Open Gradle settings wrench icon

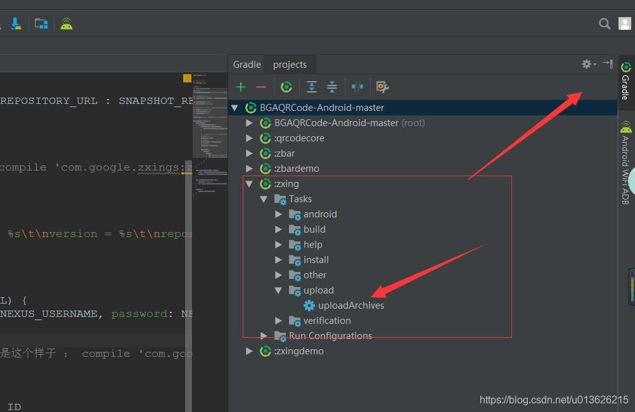pos(382,87)
